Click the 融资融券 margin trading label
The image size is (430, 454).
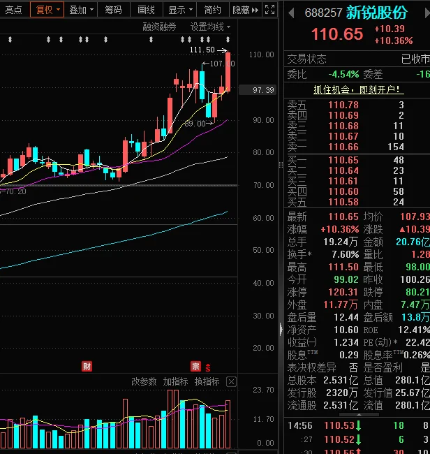(x=159, y=27)
